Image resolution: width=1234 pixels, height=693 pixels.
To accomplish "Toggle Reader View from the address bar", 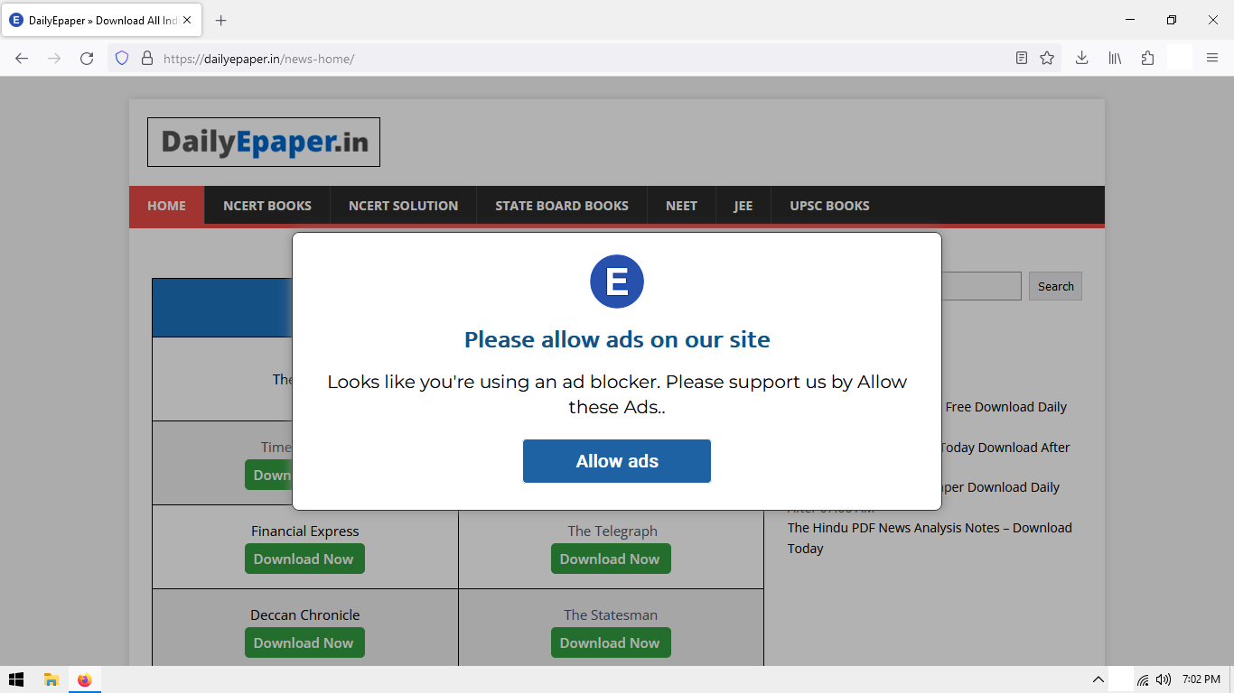I will [x=1021, y=57].
